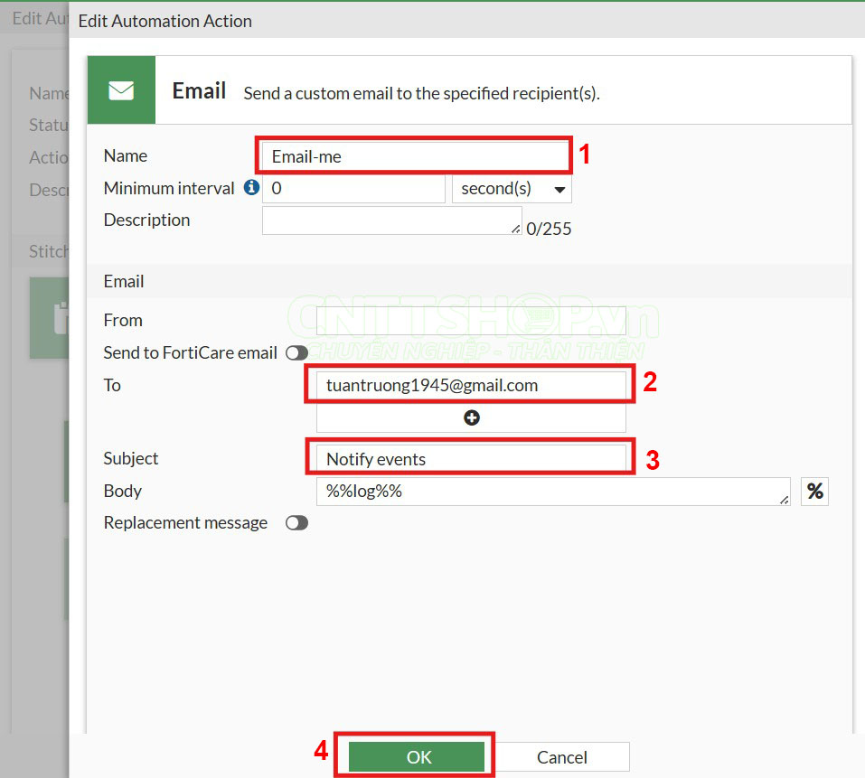The height and width of the screenshot is (778, 865).
Task: Add another recipient with the plus icon
Action: pyautogui.click(x=471, y=417)
